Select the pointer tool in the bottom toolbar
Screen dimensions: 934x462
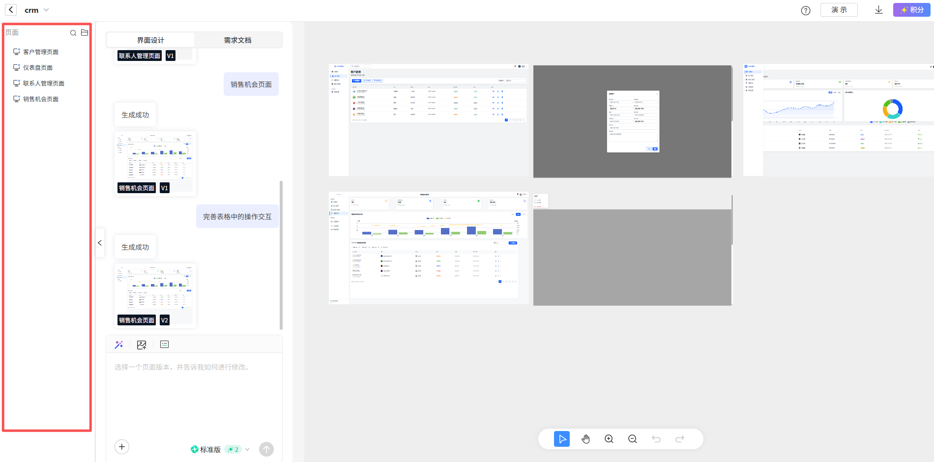click(x=561, y=439)
